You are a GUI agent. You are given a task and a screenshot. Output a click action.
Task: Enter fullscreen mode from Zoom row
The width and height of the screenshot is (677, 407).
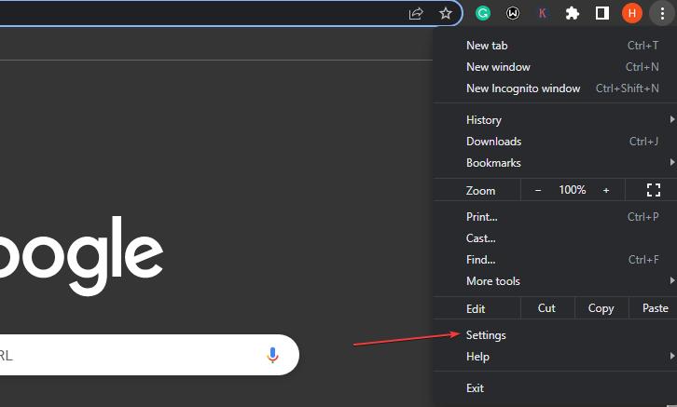point(654,190)
